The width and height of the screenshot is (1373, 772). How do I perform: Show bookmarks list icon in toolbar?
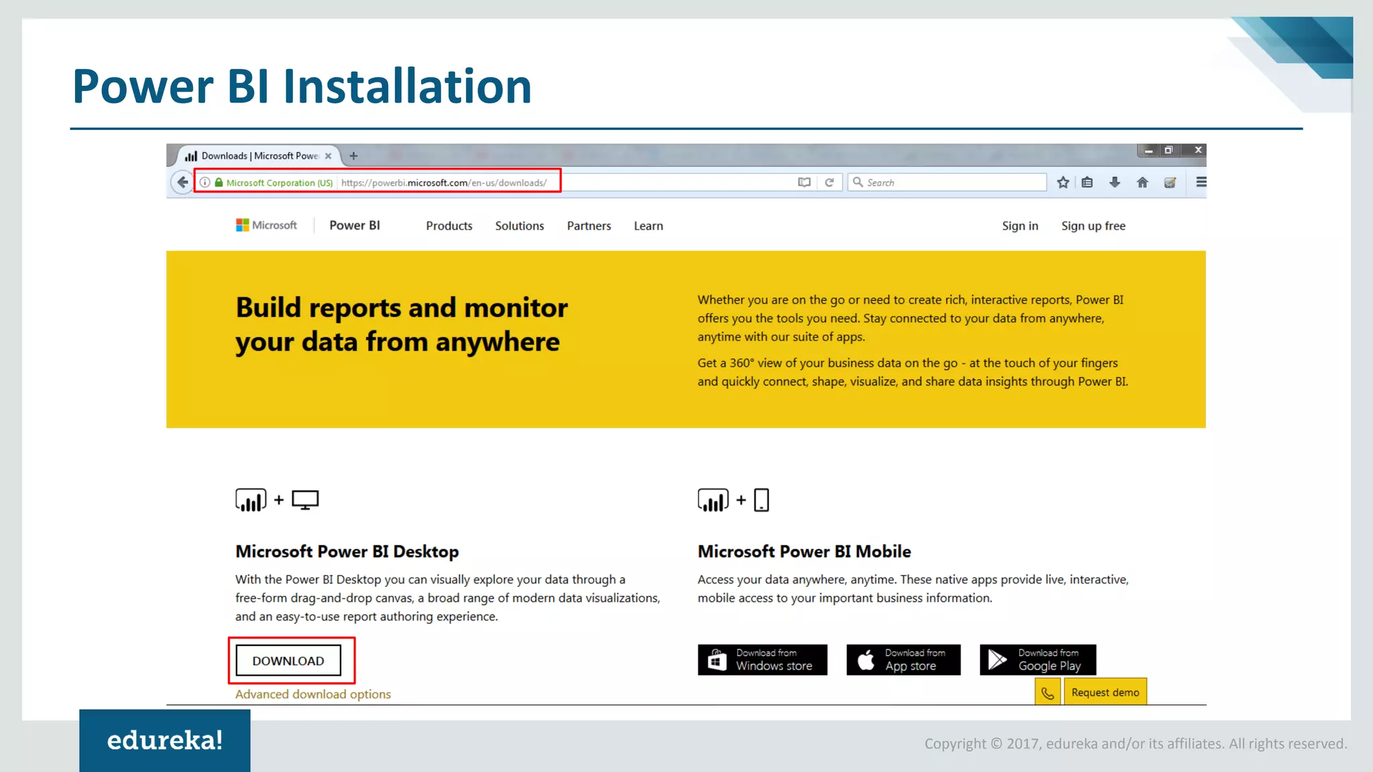coord(1087,182)
